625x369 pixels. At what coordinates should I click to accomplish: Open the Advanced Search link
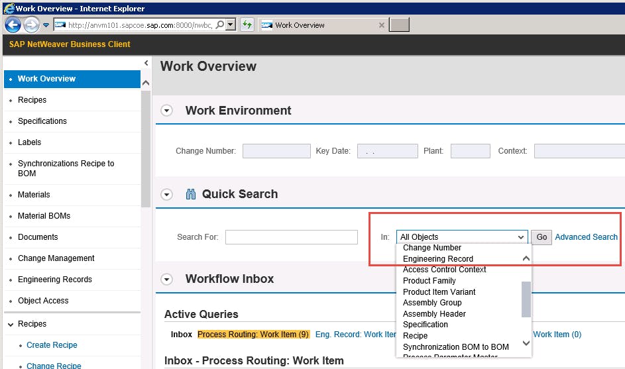(586, 237)
